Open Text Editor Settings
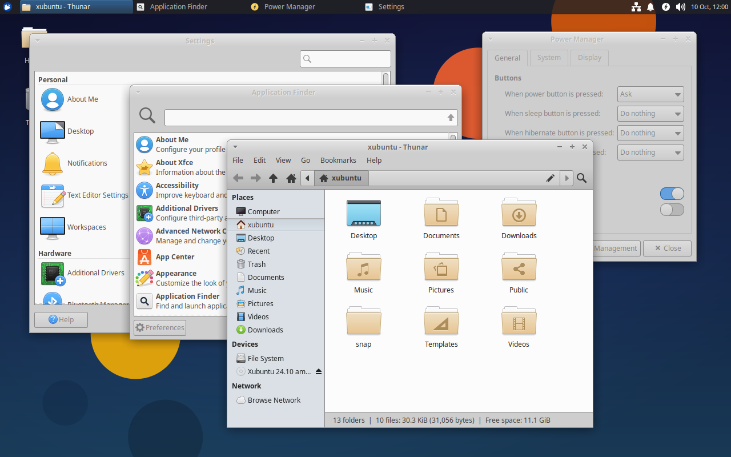The image size is (731, 457). coord(85,195)
